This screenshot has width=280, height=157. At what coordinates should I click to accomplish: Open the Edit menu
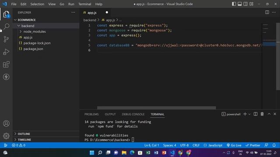pos(23,4)
